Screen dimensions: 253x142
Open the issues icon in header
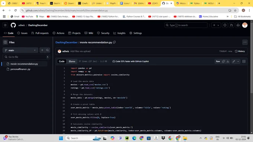pyautogui.click(x=225, y=25)
